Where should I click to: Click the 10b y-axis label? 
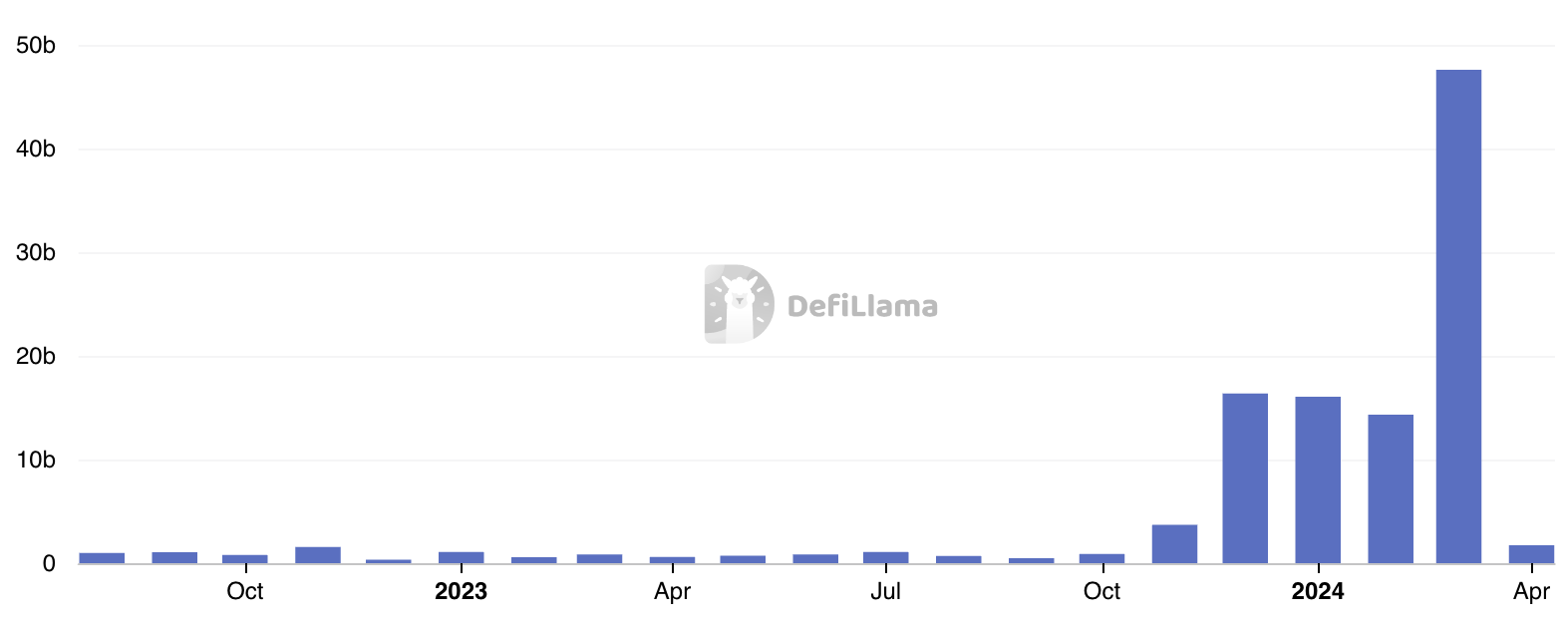coord(36,461)
